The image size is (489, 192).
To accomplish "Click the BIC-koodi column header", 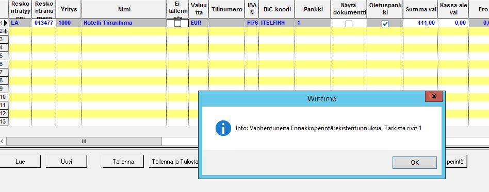I will click(277, 9).
